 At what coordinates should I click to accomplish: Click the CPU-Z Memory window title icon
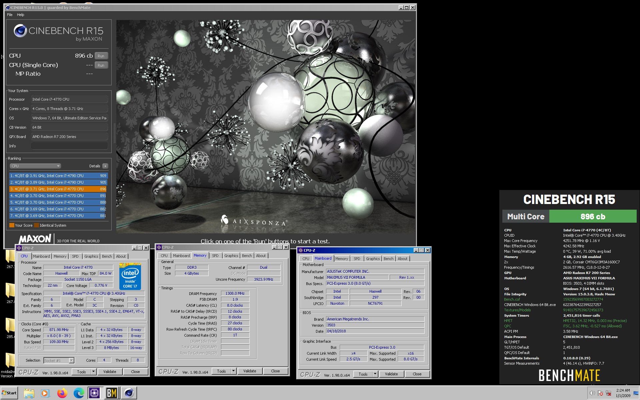click(159, 247)
